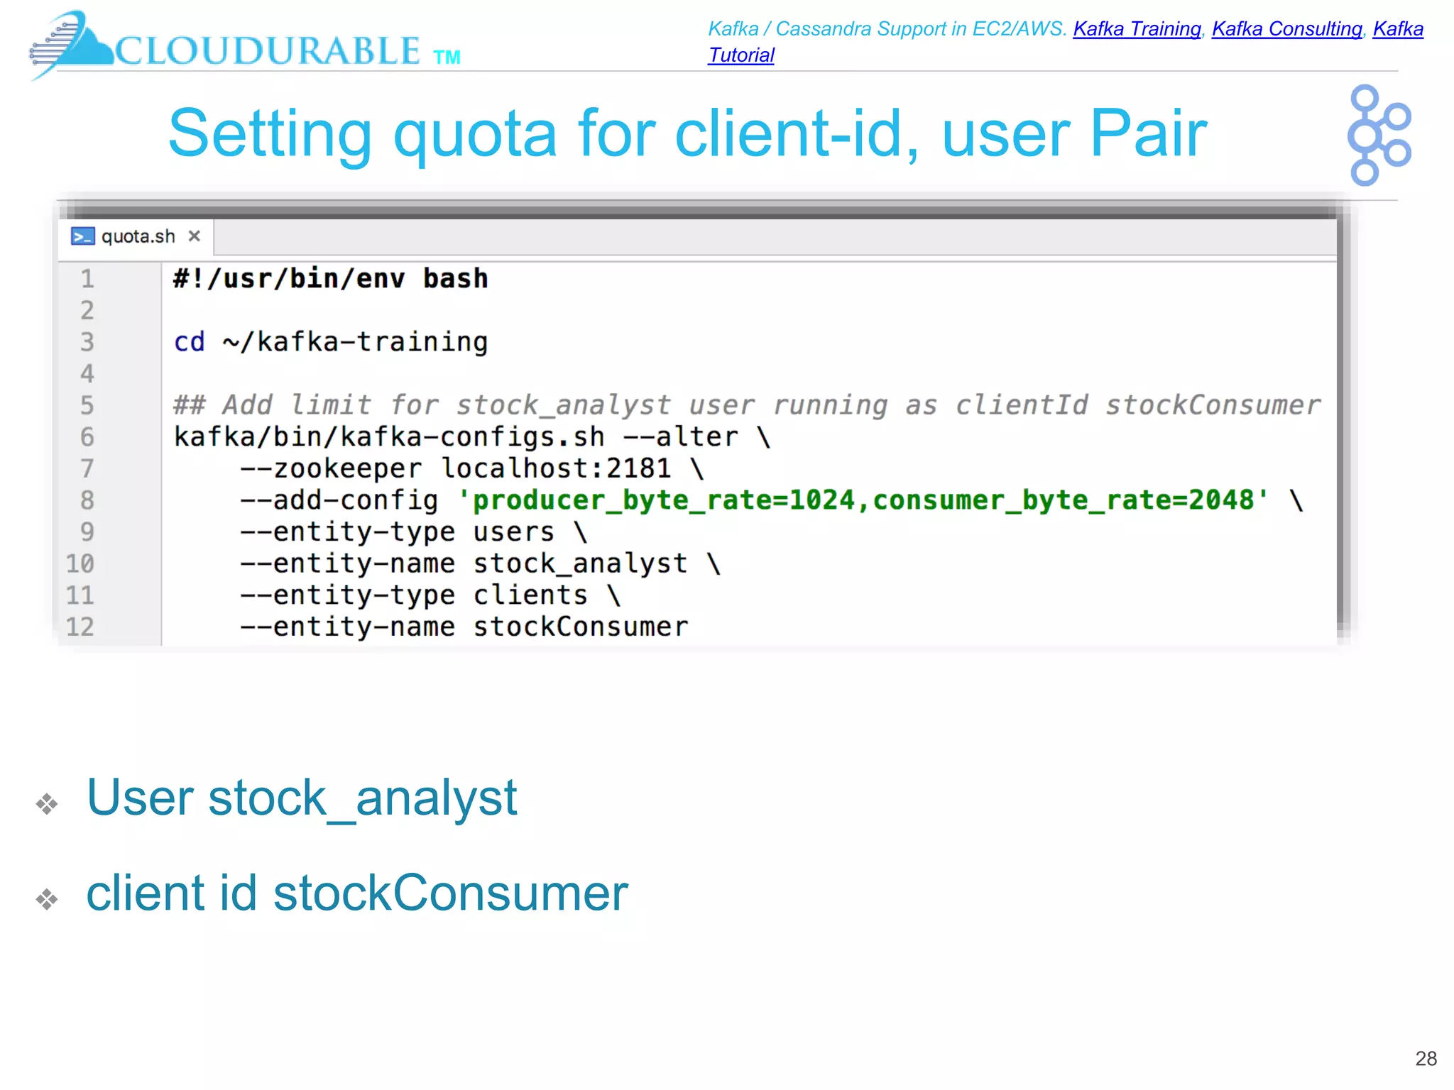Click the diamond bullet before 'client id stockConsumer'
Screen dimensions: 1454x1090
(47, 898)
